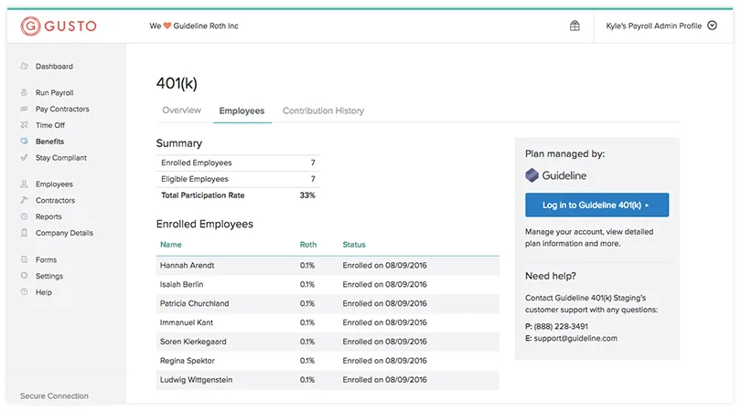
Task: Click the Forms sidebar icon
Action: (24, 259)
